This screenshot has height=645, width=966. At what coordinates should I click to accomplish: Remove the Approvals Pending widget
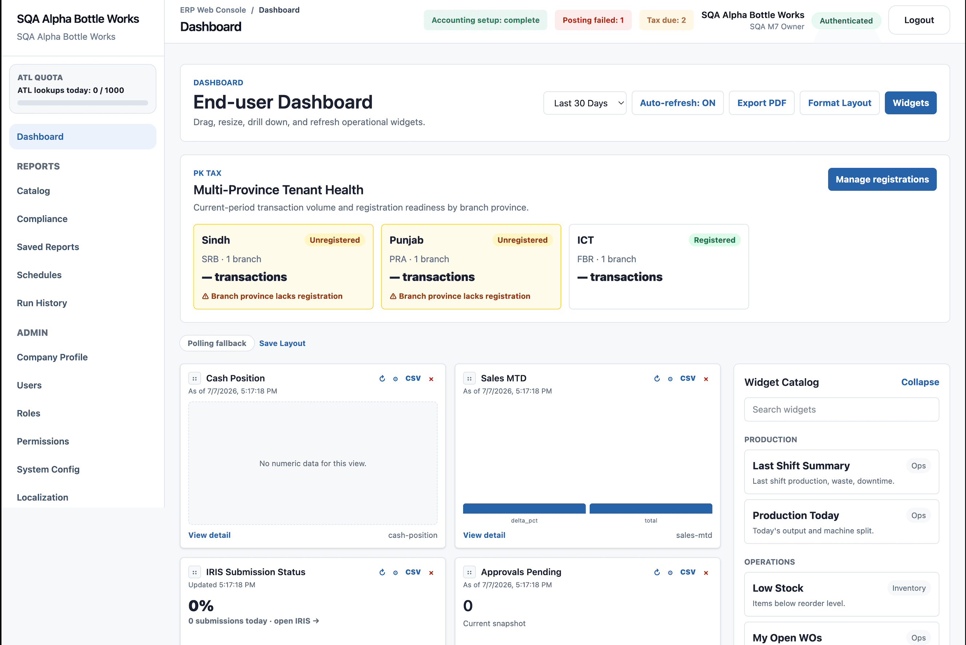(706, 573)
